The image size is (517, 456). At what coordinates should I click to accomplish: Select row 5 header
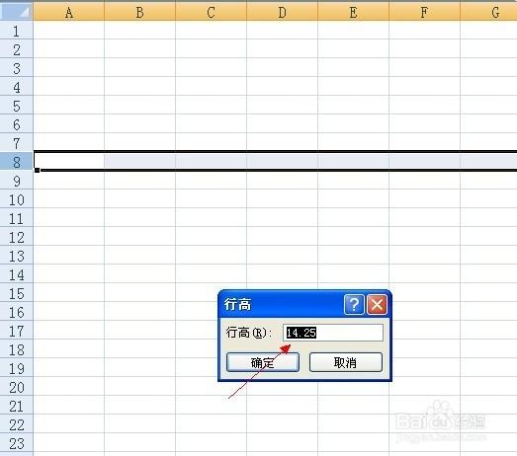(x=17, y=106)
